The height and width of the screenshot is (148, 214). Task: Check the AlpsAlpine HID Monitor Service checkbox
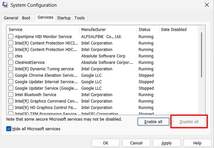(x=11, y=36)
